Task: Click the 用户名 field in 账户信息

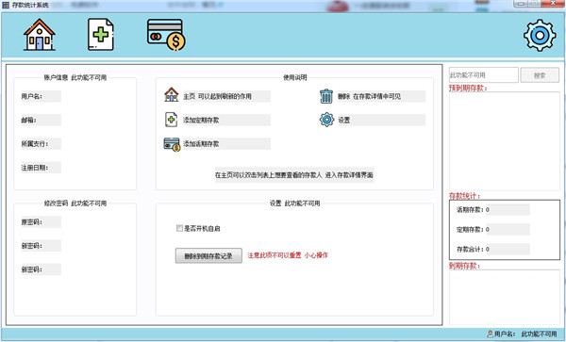Action: pos(41,96)
